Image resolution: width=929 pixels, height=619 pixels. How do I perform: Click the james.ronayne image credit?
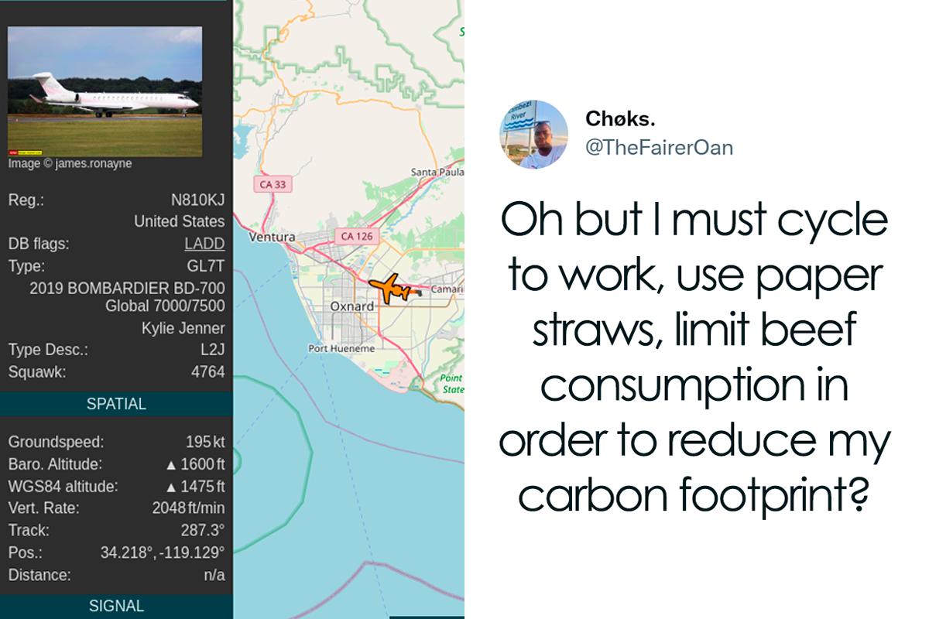point(93,164)
